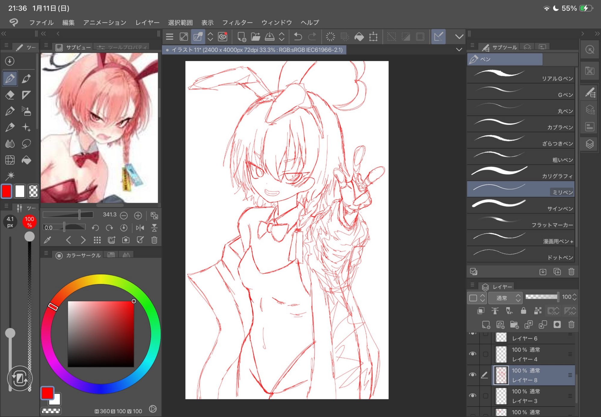Open the canvas tab list chevron

pos(459,50)
